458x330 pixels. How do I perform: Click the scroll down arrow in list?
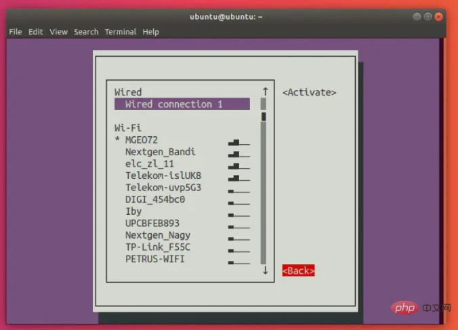pyautogui.click(x=265, y=270)
